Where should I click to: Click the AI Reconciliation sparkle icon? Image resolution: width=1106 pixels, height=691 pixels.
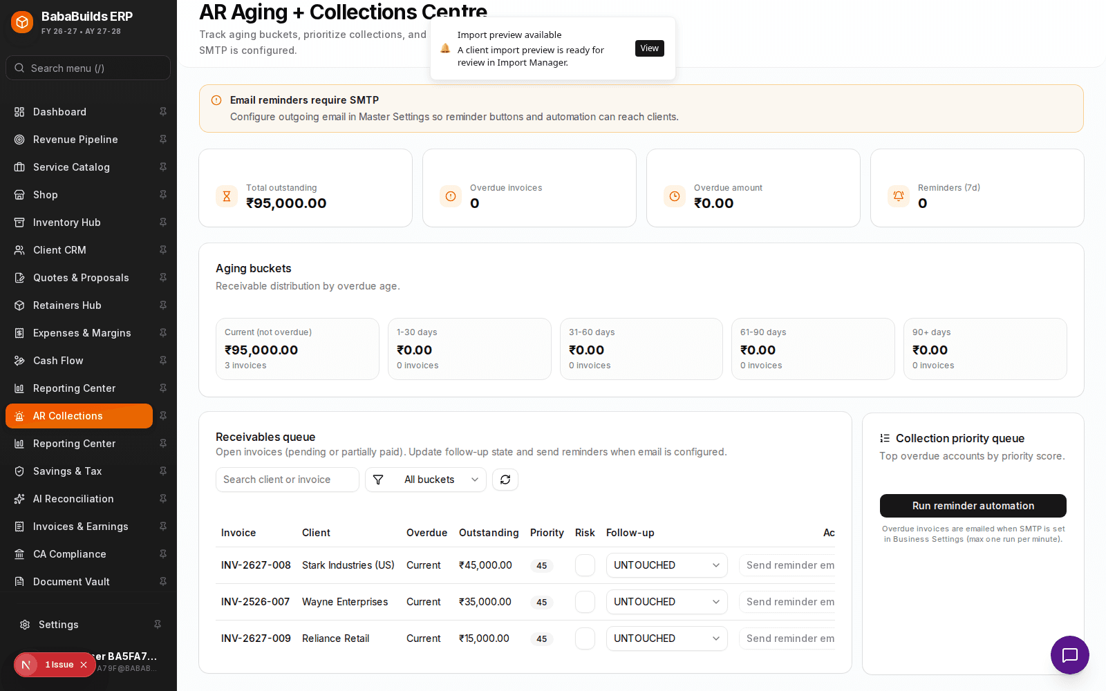pyautogui.click(x=19, y=499)
